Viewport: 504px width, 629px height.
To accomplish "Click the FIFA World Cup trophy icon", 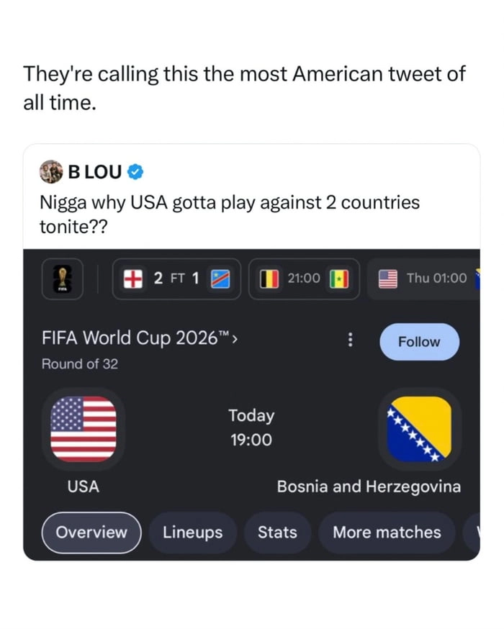I will (x=63, y=279).
